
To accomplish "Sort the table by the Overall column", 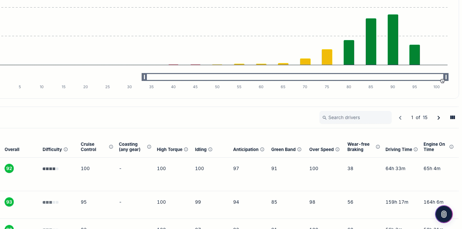I will pyautogui.click(x=12, y=149).
